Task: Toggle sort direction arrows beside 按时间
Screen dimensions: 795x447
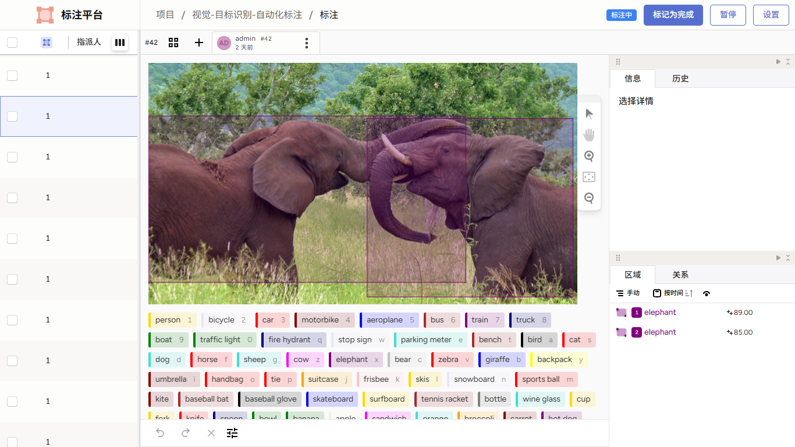Action: coord(689,293)
